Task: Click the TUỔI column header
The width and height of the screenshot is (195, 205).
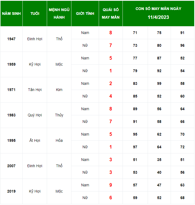Action: pyautogui.click(x=35, y=14)
